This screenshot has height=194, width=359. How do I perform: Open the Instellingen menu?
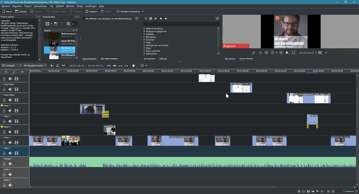pos(91,6)
